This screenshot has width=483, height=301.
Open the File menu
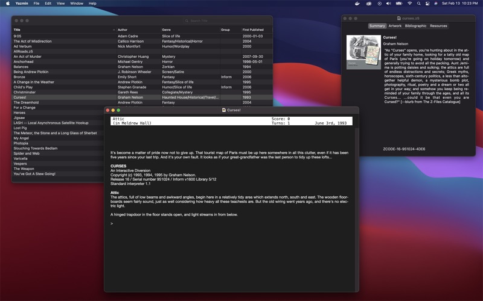(36, 4)
